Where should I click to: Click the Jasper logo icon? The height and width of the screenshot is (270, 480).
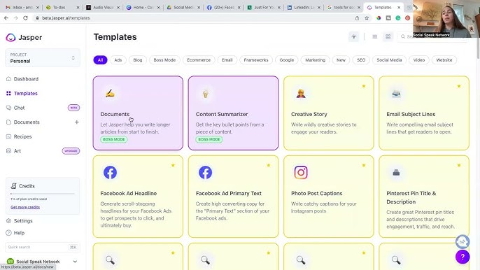(x=10, y=37)
